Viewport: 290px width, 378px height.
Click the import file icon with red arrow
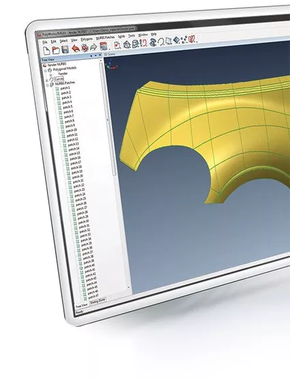pos(117,45)
